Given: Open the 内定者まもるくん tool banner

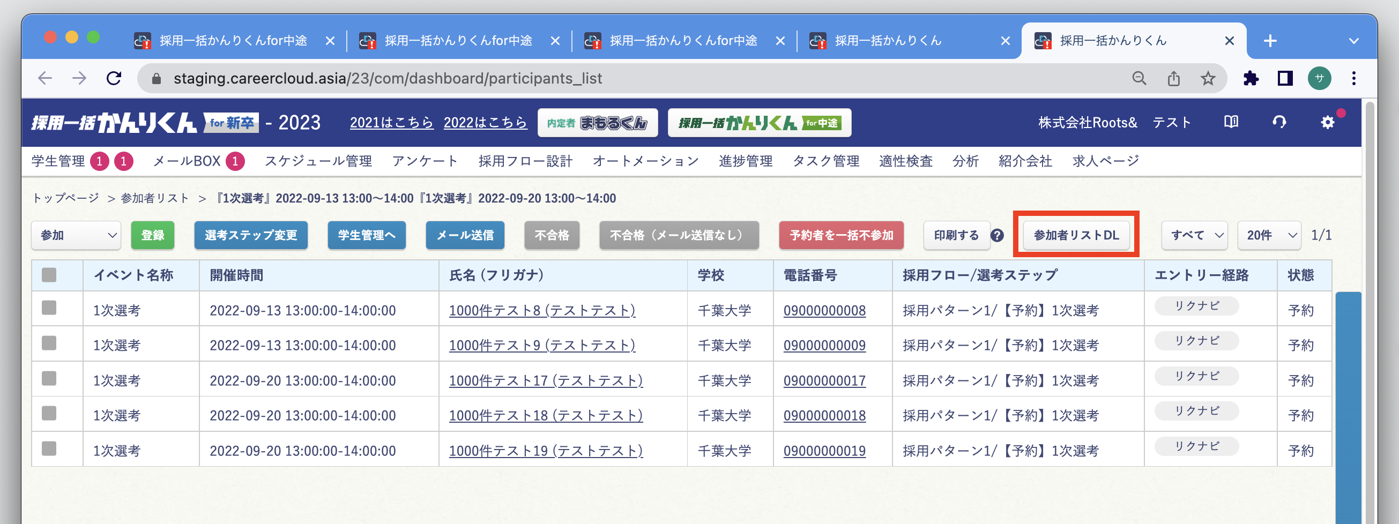Looking at the screenshot, I should click(x=598, y=122).
